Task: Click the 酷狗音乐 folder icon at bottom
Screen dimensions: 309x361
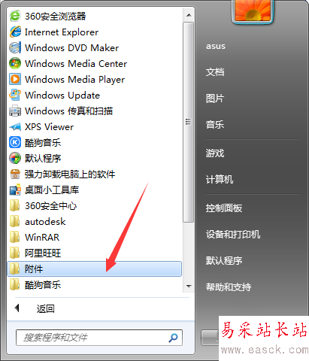Action: (14, 285)
